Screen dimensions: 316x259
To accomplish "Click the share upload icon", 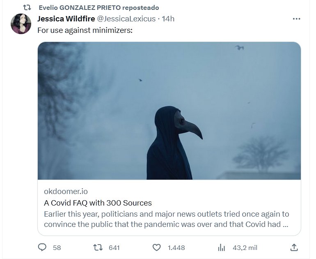I will coord(294,247).
